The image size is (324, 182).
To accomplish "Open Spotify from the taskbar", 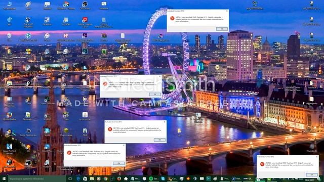I will [154, 178].
